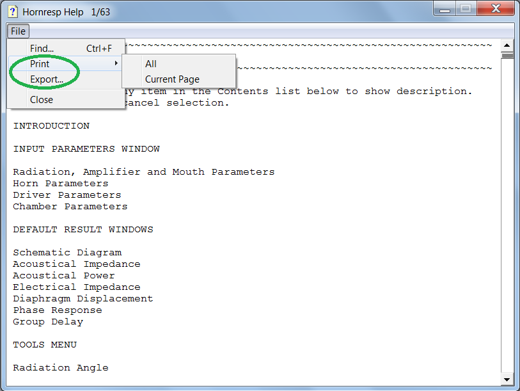Select Chamber Parameters entry
This screenshot has height=391, width=520.
click(70, 207)
